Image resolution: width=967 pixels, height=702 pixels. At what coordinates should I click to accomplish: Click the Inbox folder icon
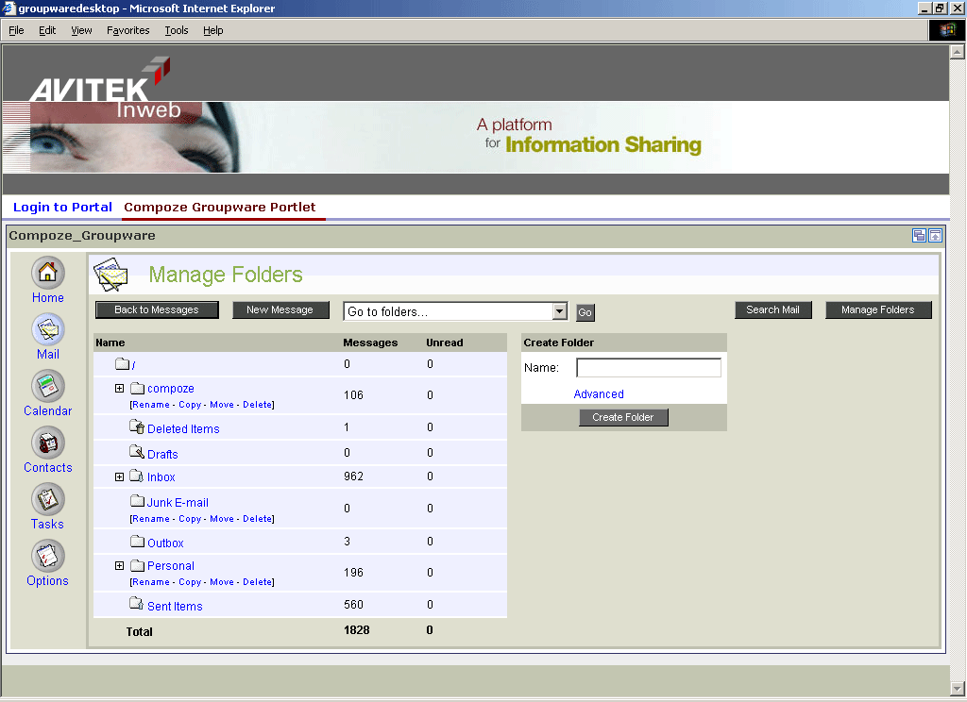point(137,476)
